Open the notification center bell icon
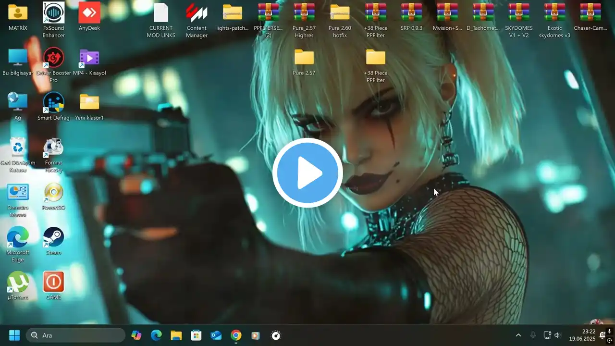 (603, 335)
